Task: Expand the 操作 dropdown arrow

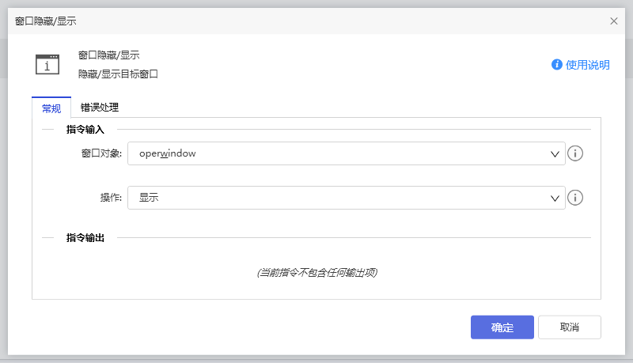Action: point(555,198)
